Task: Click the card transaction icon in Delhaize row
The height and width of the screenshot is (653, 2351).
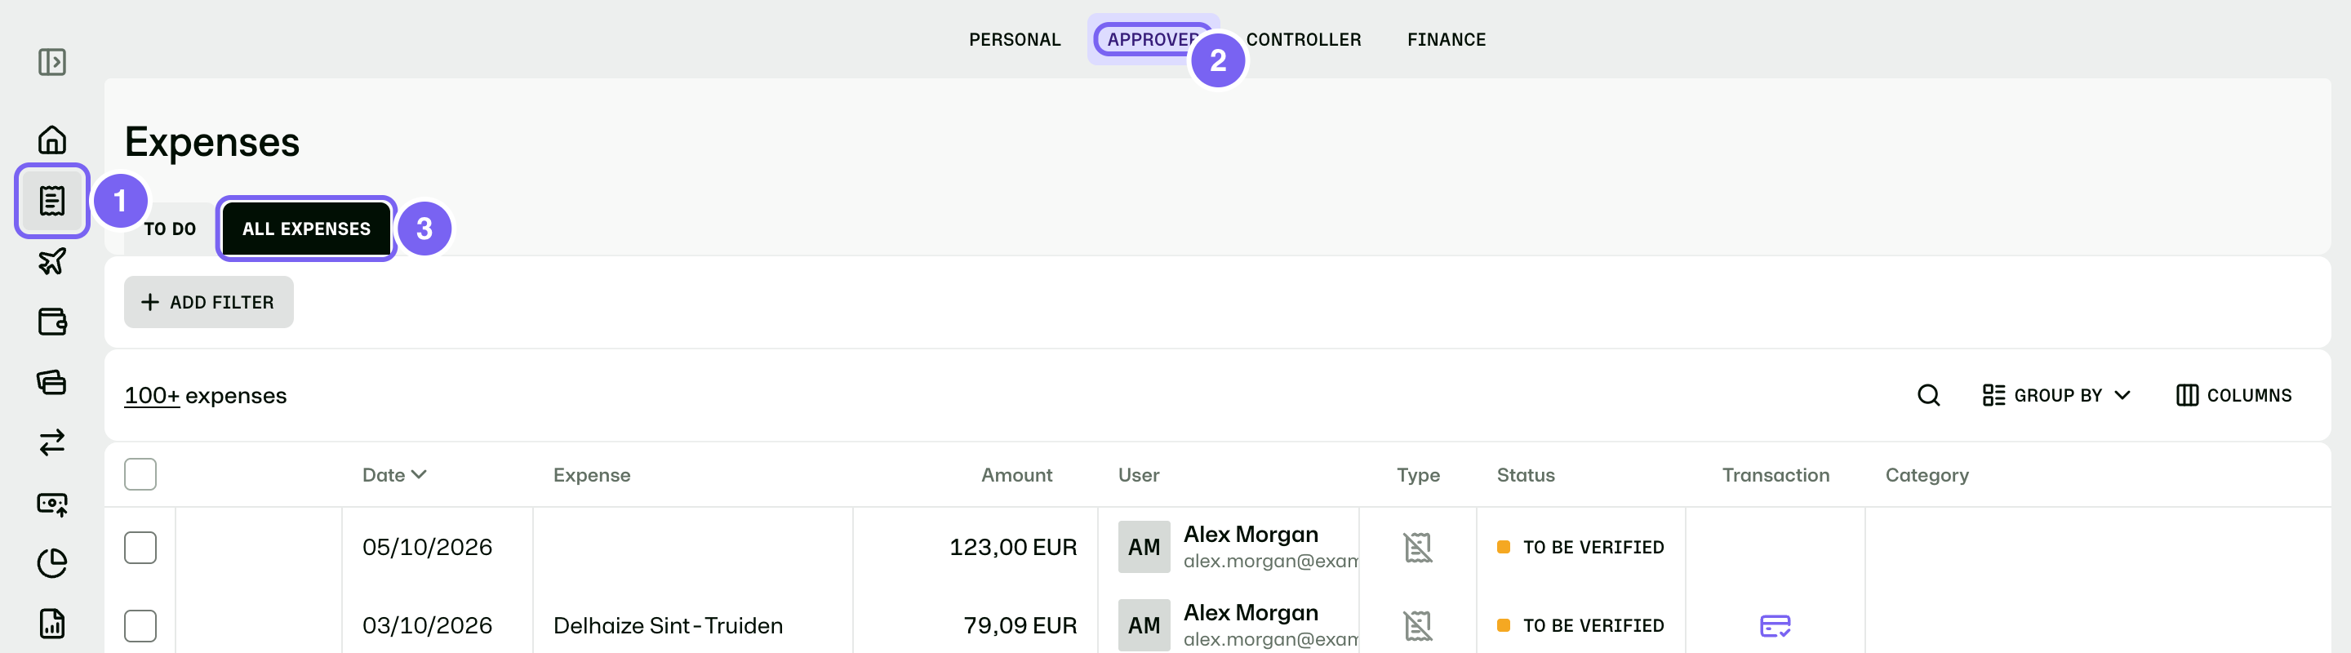Action: coord(1774,625)
